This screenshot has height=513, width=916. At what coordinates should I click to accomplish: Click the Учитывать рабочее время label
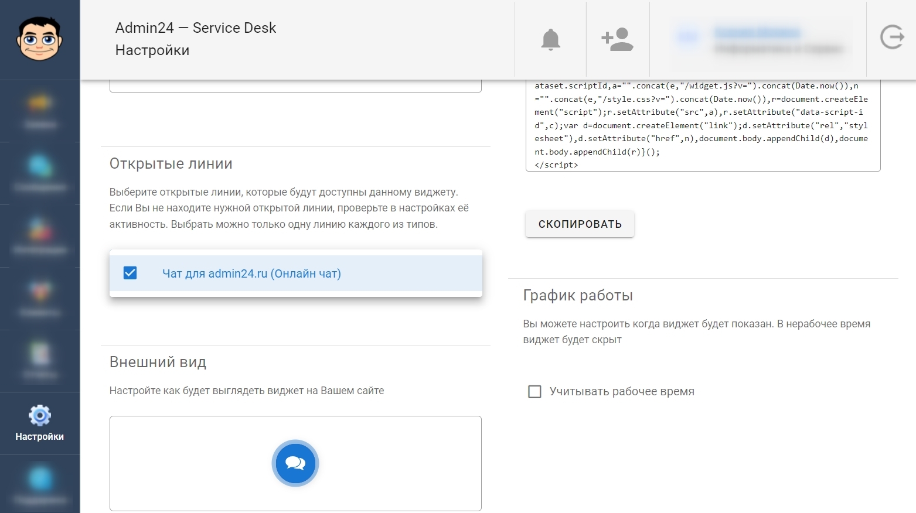(x=622, y=392)
